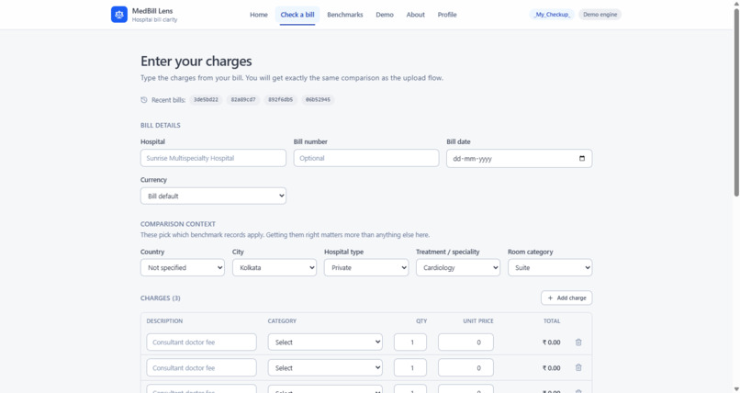The image size is (740, 393).
Task: Open the Check a bill tab
Action: [x=297, y=15]
